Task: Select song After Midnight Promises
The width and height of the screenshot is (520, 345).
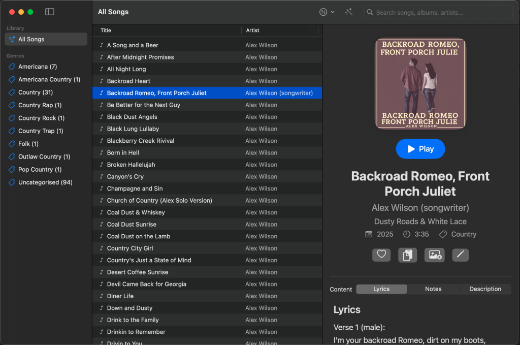Action: pyautogui.click(x=207, y=57)
